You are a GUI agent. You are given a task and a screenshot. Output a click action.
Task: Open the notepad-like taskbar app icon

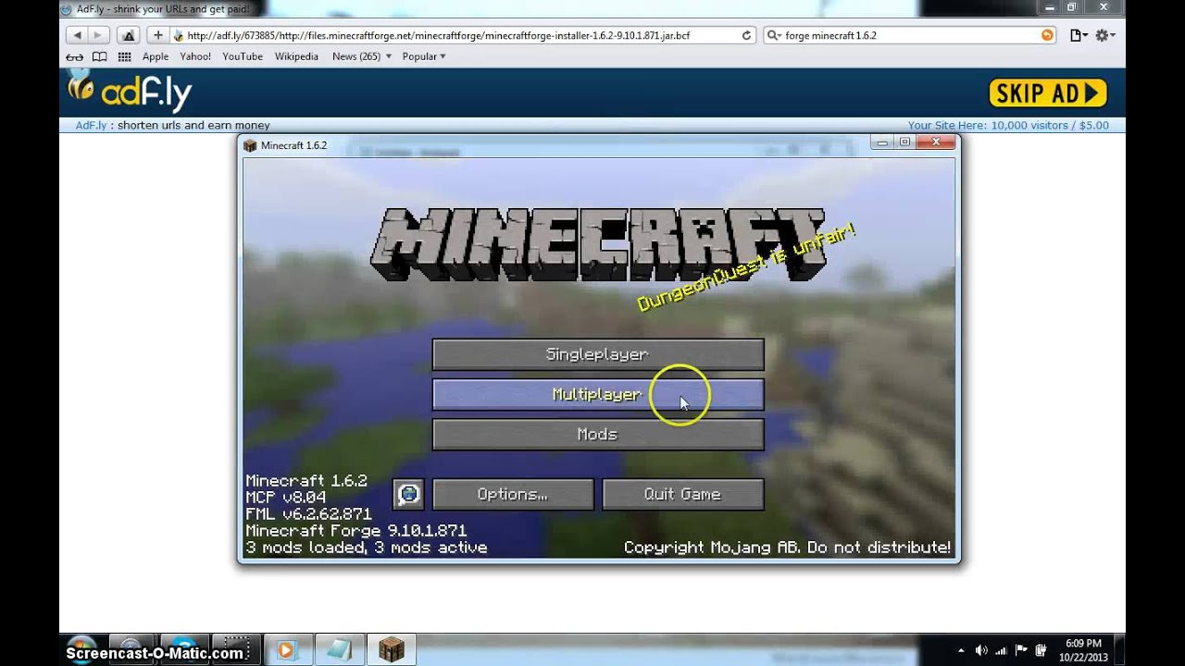coord(338,650)
